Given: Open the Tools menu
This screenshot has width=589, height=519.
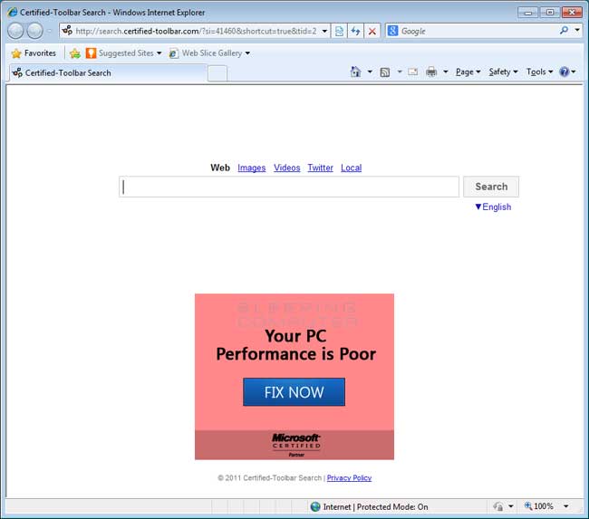Looking at the screenshot, I should tap(539, 72).
